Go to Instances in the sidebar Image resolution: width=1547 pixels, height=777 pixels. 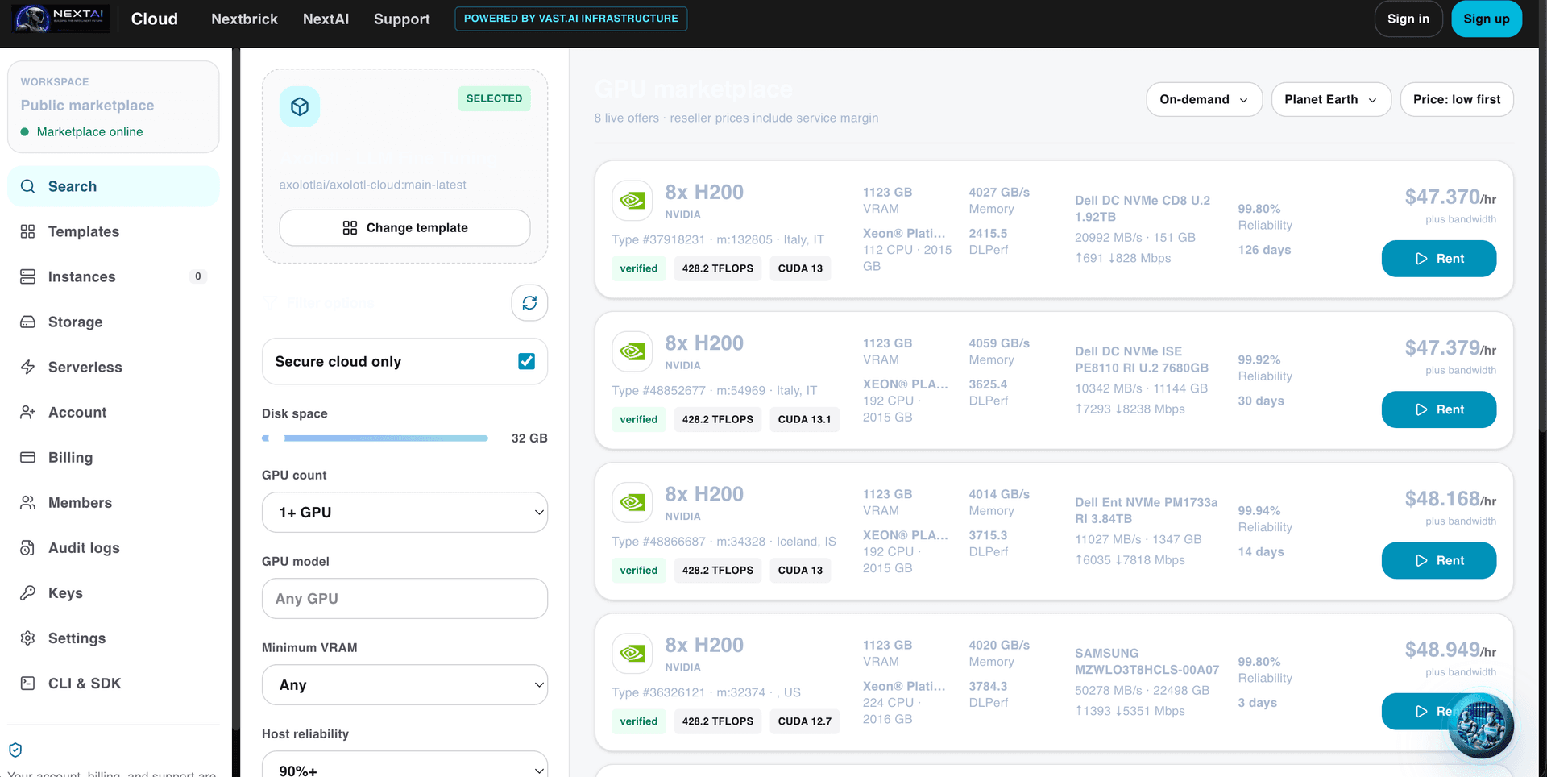114,276
